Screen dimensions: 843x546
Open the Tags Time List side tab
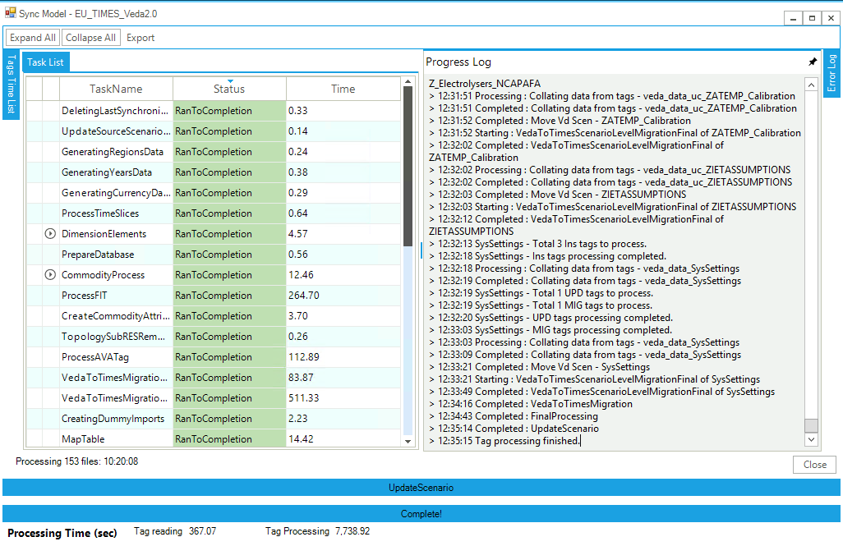(11, 84)
